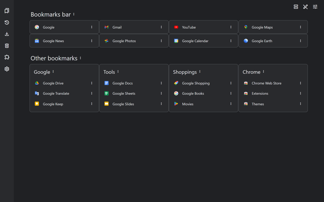
Task: Open the Google Translate bookmark link
Action: click(56, 93)
